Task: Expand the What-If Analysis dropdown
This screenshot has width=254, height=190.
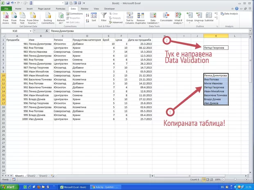Action: pos(179,23)
